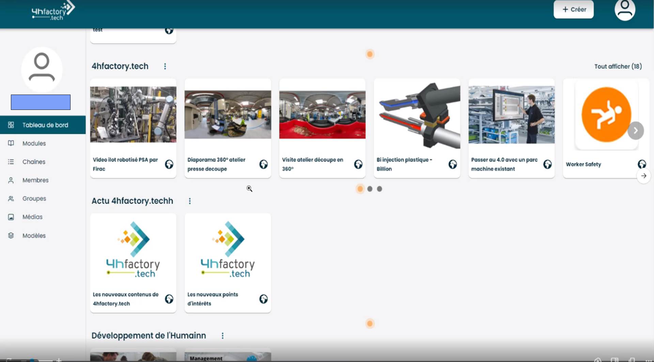
Task: Open Les nouveaux contenus de 4hfactory.tech thumbnail
Action: pos(133,250)
